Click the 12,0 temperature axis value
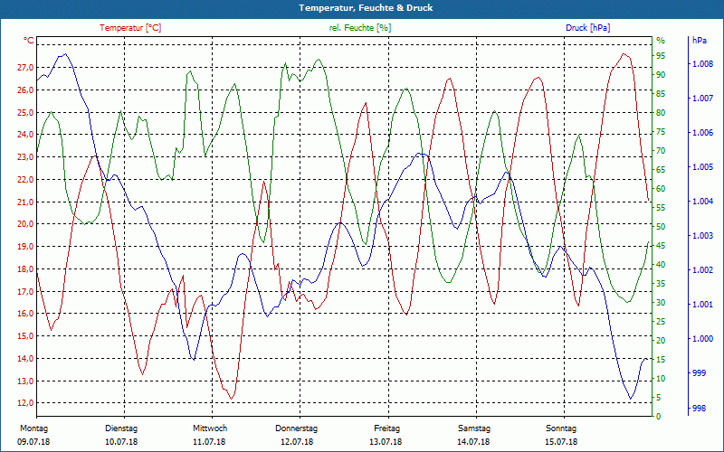Screen dimensions: 724x452 tap(25, 403)
